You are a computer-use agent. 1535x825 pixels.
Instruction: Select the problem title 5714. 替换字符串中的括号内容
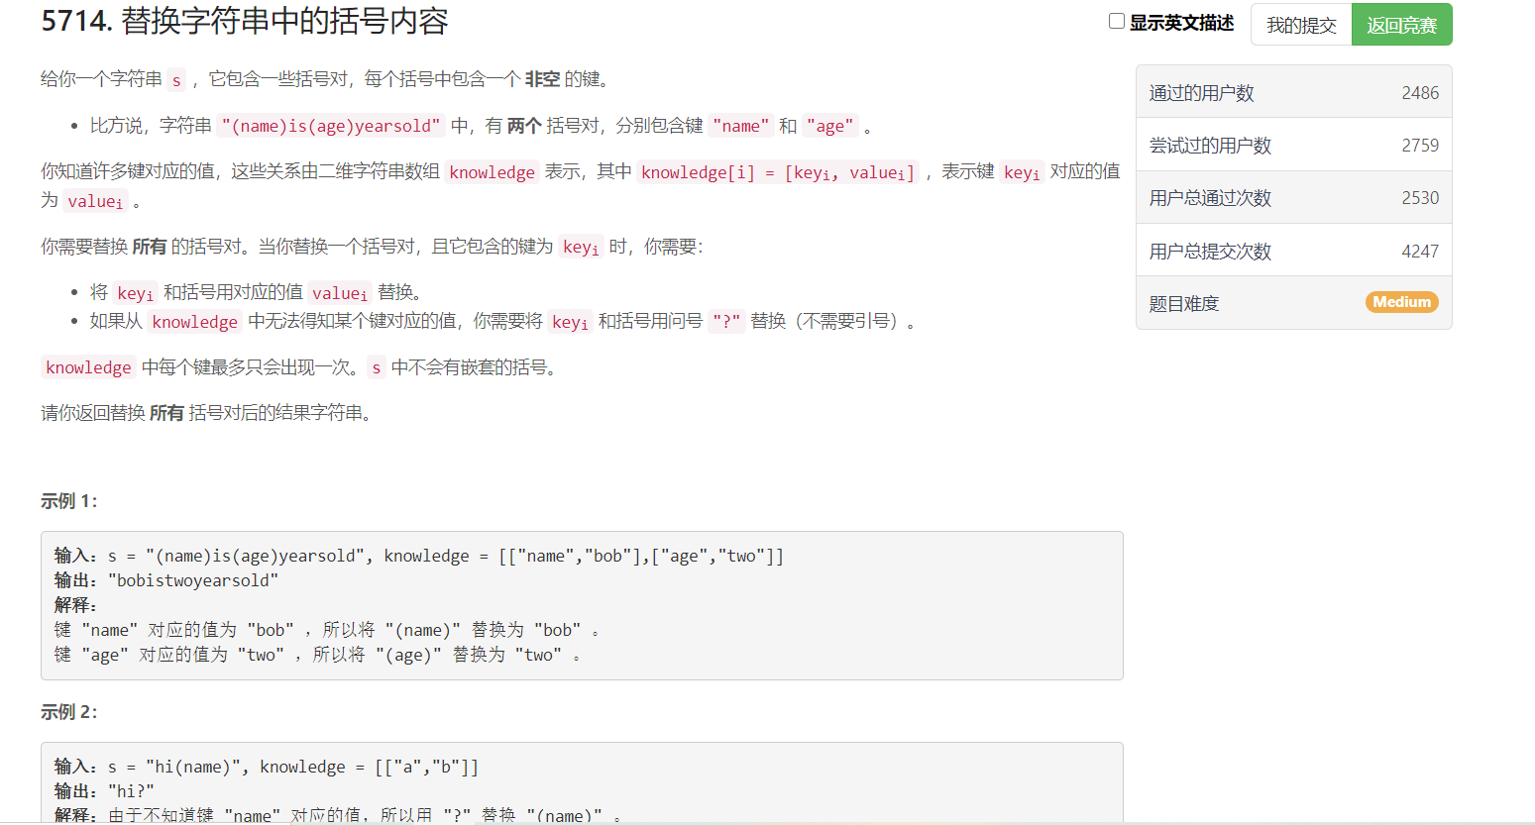(x=245, y=21)
